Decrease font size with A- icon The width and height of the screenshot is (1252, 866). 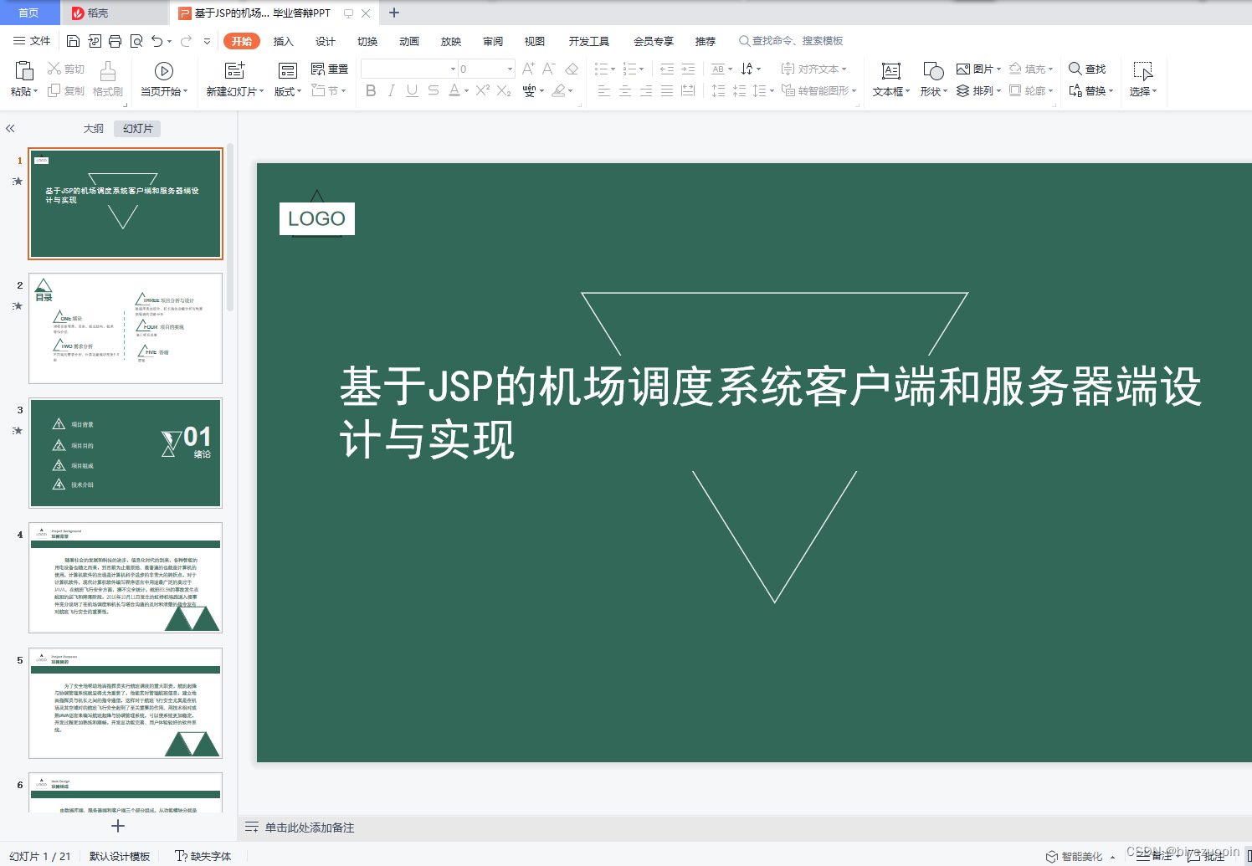[549, 69]
